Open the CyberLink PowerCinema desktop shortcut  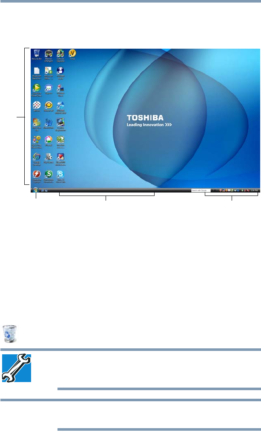coord(37,90)
